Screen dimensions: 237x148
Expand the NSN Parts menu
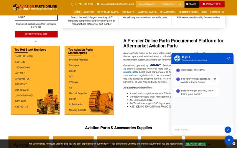point(129,12)
